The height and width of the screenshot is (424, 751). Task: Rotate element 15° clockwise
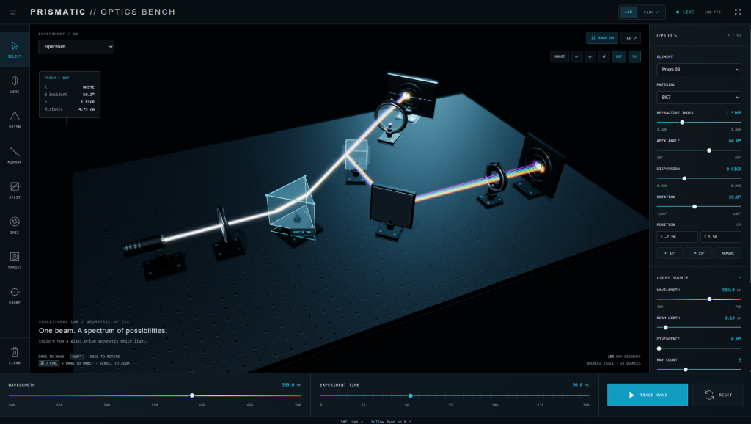tap(699, 253)
